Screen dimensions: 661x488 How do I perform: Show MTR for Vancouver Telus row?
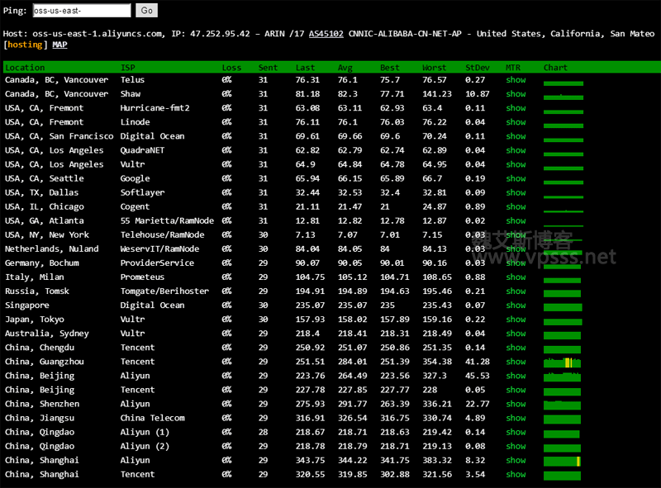(x=516, y=80)
